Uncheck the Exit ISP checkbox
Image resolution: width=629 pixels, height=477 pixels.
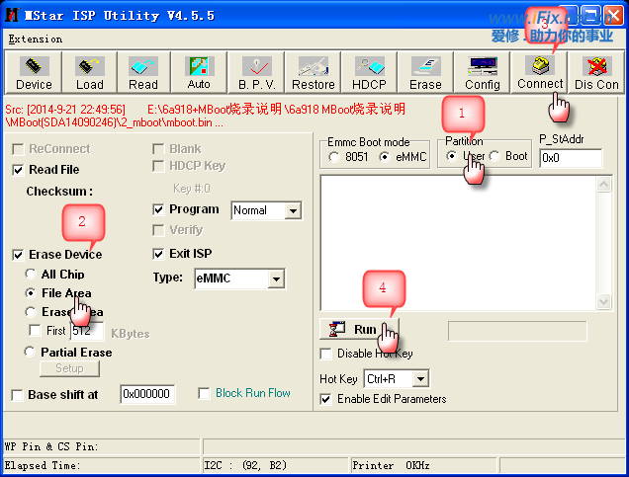159,254
